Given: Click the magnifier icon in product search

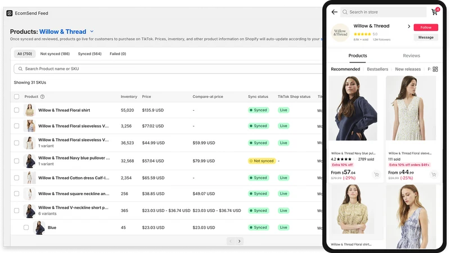Looking at the screenshot, I should click(x=20, y=69).
